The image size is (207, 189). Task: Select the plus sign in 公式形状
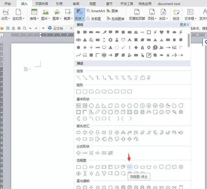coord(79,153)
